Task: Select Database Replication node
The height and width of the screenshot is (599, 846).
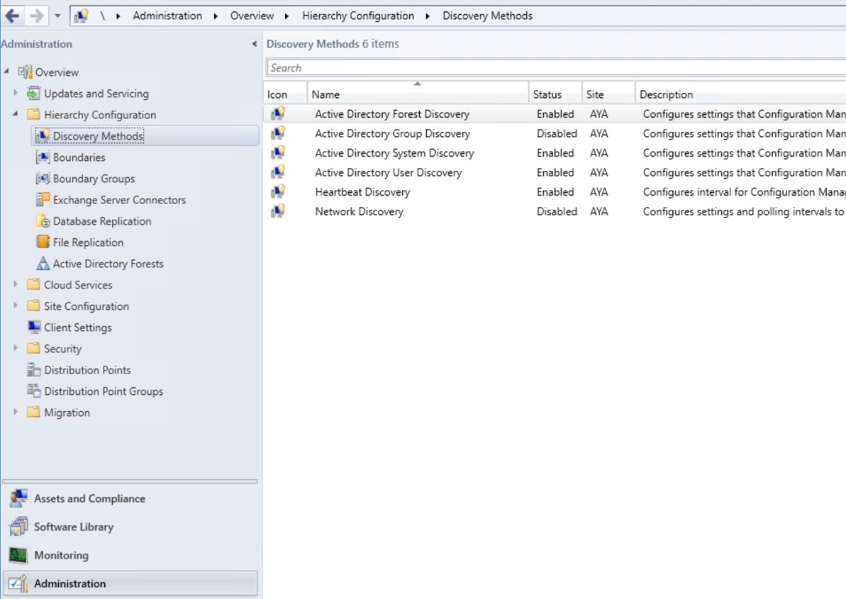Action: 102,221
